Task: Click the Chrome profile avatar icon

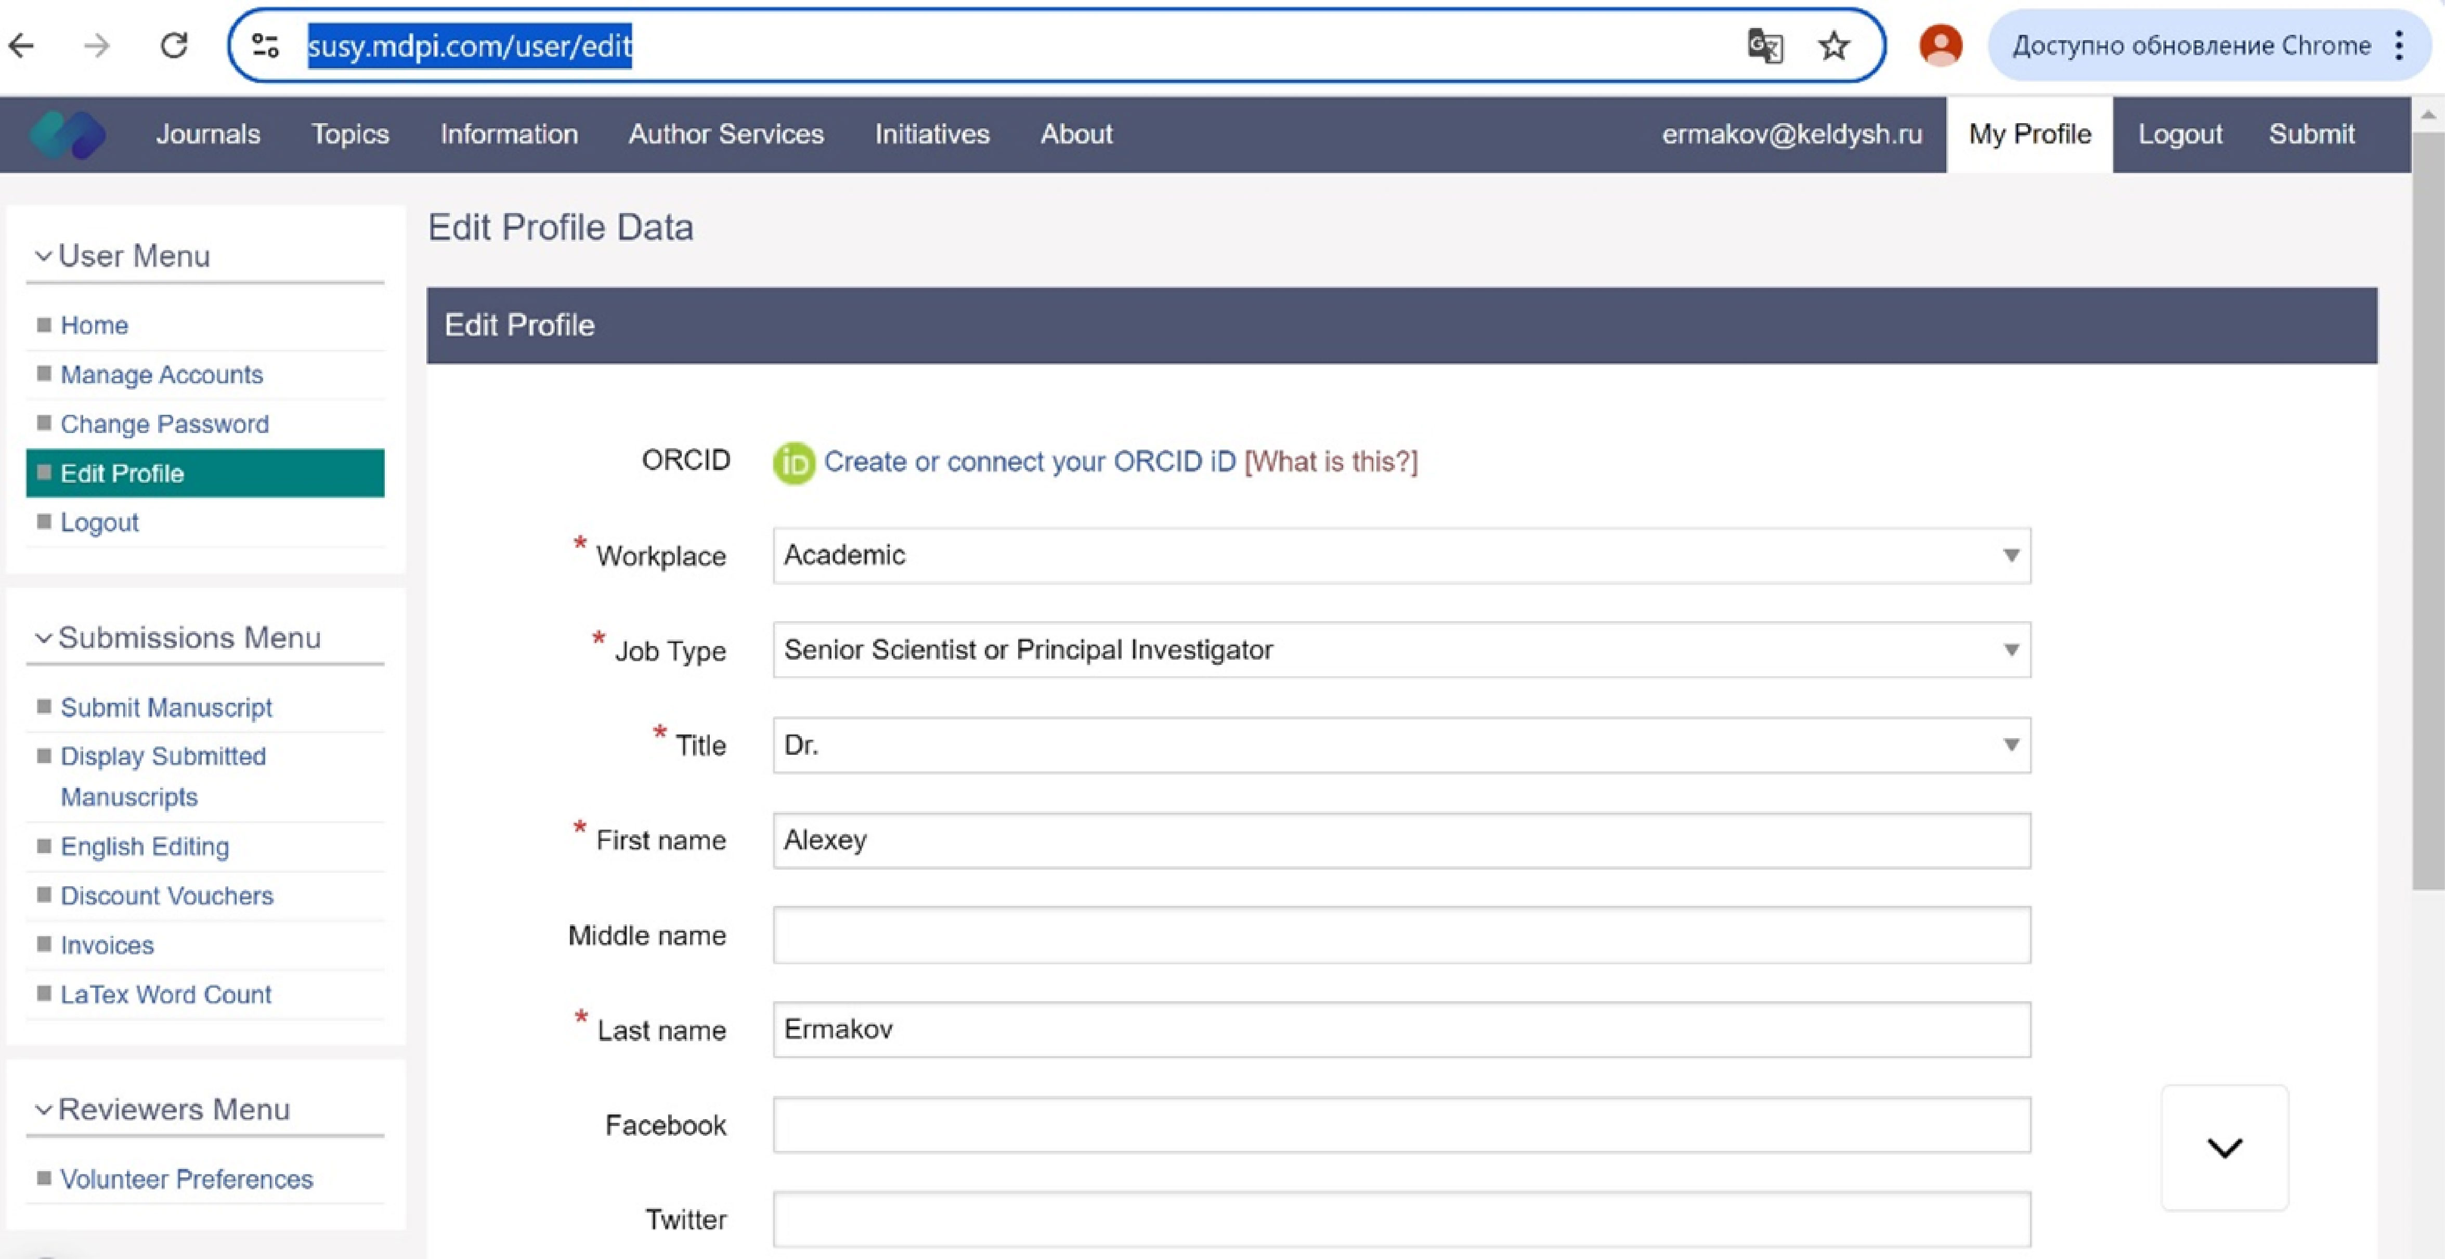Action: point(1940,46)
